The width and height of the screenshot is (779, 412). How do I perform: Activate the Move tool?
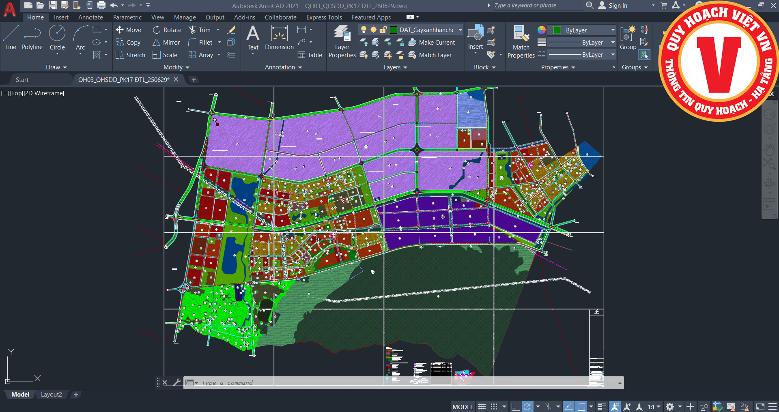(129, 30)
